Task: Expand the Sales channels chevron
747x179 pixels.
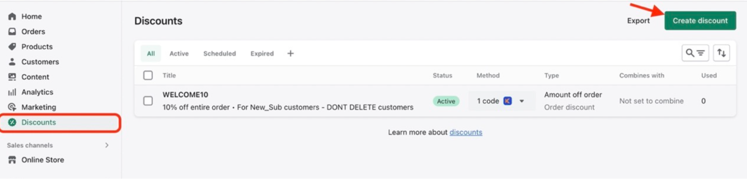Action: [x=107, y=145]
